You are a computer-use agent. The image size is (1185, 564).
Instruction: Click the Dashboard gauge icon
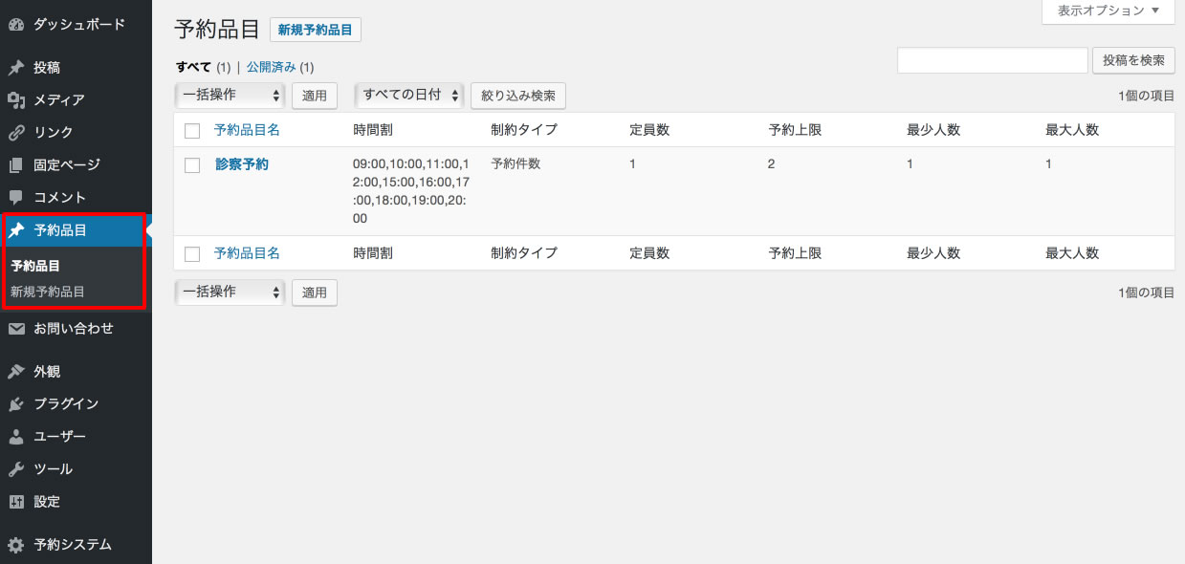point(16,25)
